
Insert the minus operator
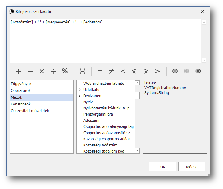(30, 71)
